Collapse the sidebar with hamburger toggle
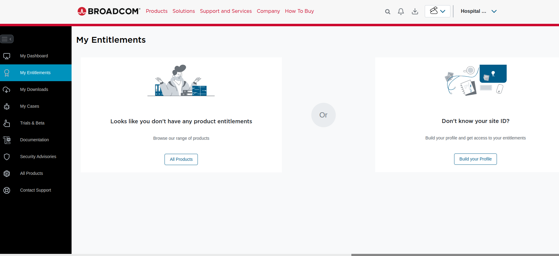 (x=7, y=39)
